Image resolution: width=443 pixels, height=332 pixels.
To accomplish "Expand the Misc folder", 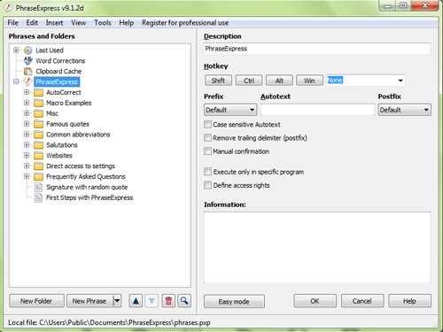I will click(x=27, y=113).
